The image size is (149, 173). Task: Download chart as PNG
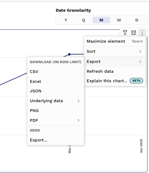click(x=56, y=110)
